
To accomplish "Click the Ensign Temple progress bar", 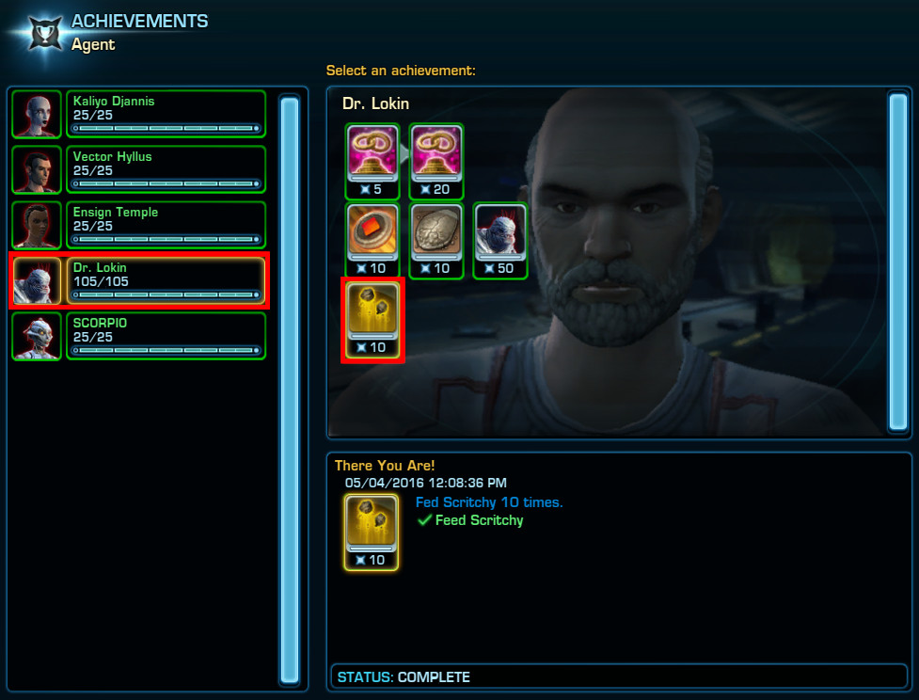I will click(166, 239).
